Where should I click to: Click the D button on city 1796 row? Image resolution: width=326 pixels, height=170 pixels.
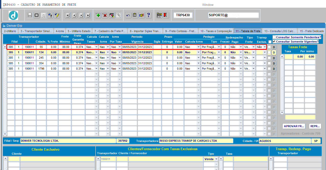(274, 69)
